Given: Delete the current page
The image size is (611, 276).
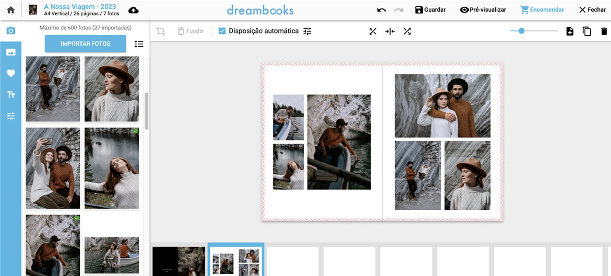Looking at the screenshot, I should point(604,31).
